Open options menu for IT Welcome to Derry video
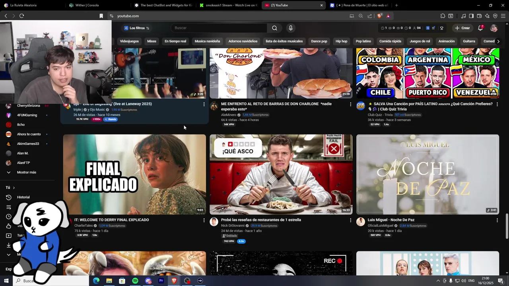 tap(204, 220)
